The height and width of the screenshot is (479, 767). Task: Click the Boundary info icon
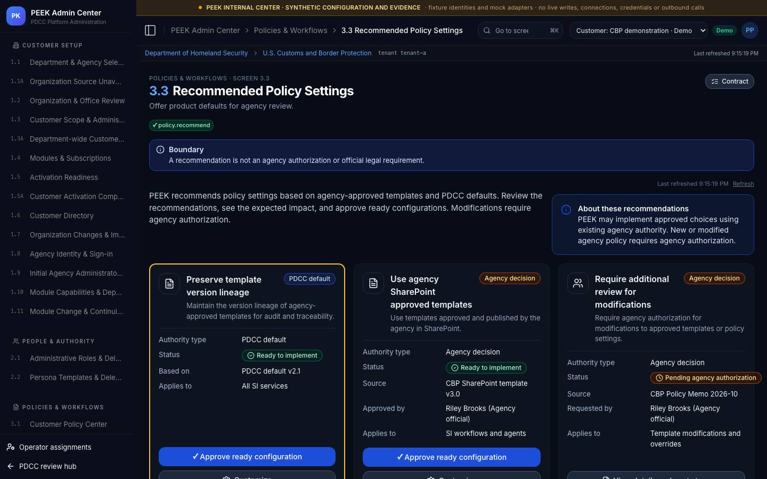tap(160, 150)
